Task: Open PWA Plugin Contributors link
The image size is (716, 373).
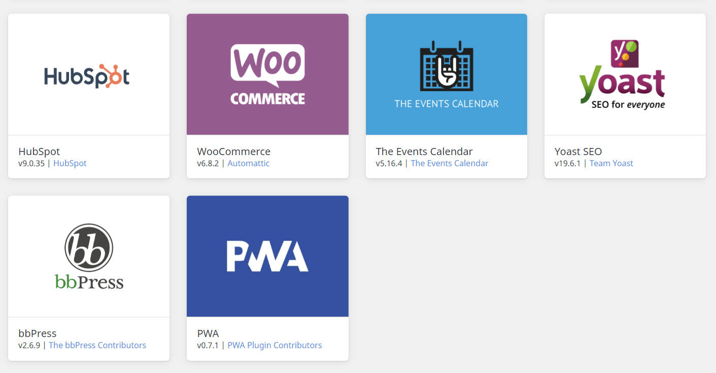Action: coord(275,345)
